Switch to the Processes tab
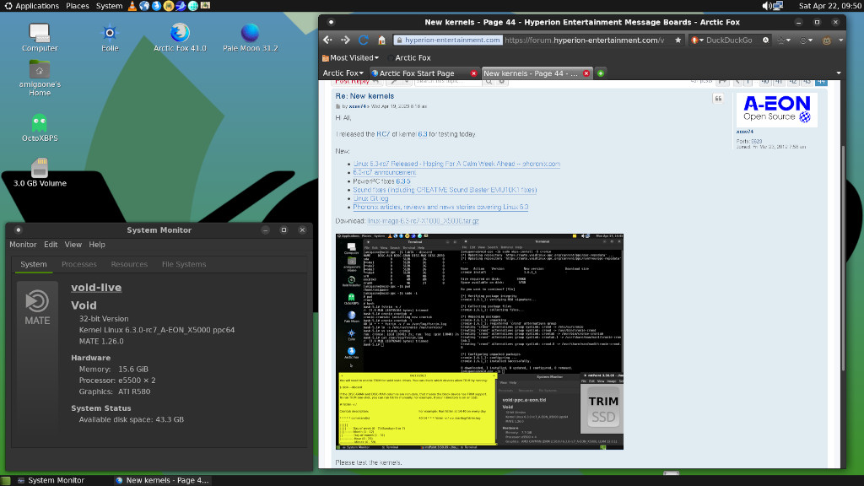The height and width of the screenshot is (486, 864). (78, 264)
